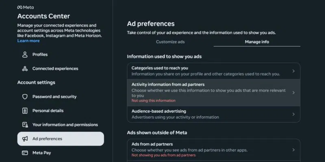Click the Connected experiences icon
325x162 pixels.
[x=25, y=69]
